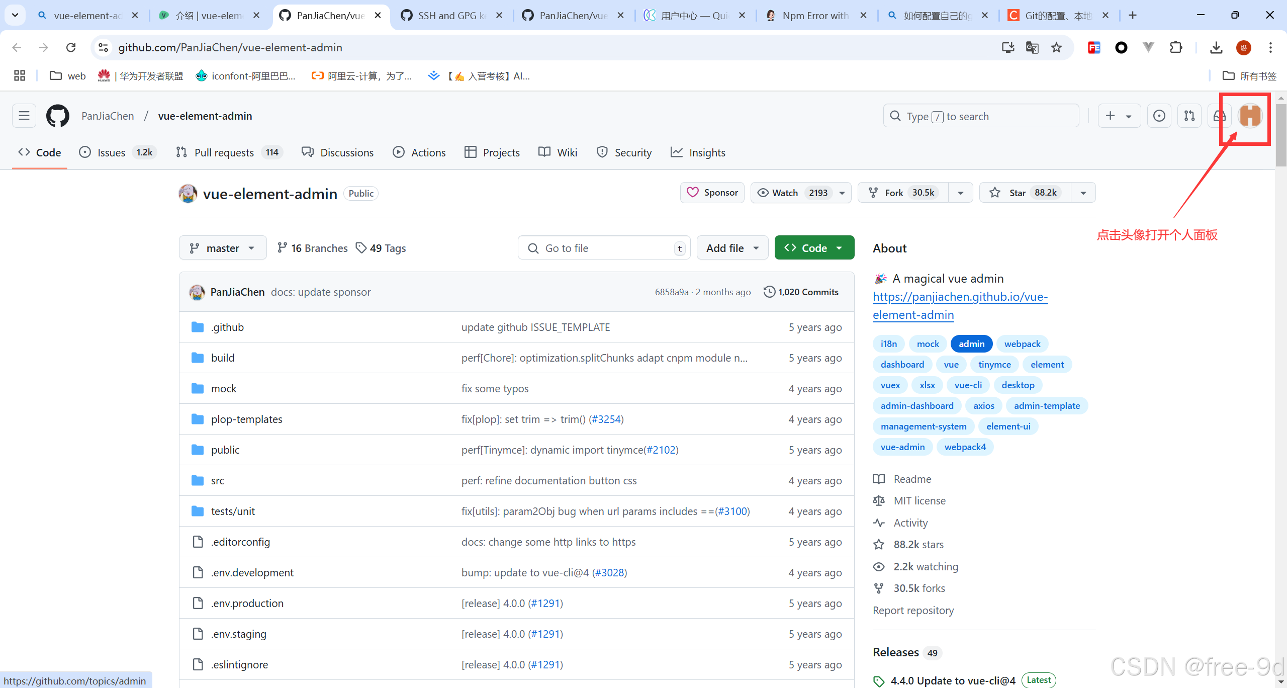Click the browser downloads icon
Image resolution: width=1287 pixels, height=688 pixels.
[x=1216, y=47]
